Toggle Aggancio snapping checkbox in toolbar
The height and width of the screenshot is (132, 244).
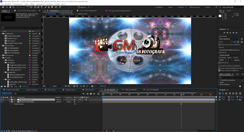tap(79, 7)
